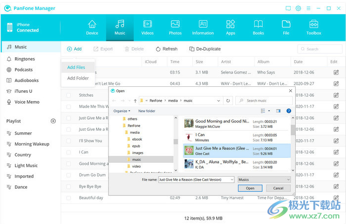Click the main Search field
Image resolution: width=346 pixels, height=224 pixels.
[x=320, y=49]
